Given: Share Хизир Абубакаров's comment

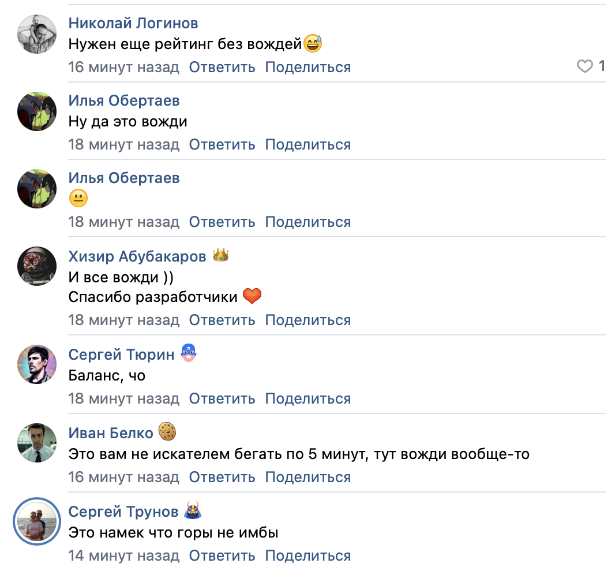Looking at the screenshot, I should (x=307, y=320).
